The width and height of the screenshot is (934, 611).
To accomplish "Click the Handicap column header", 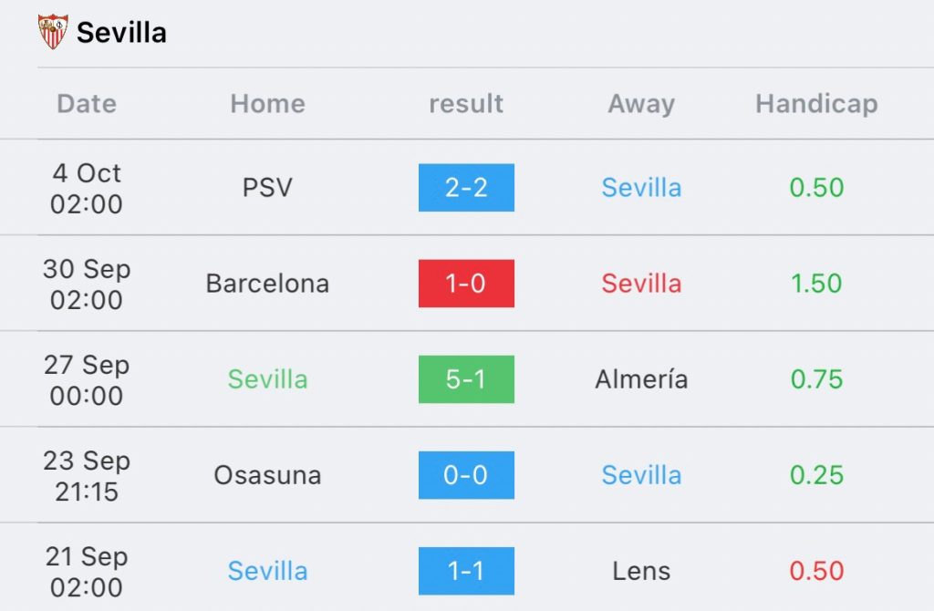I will tap(816, 104).
